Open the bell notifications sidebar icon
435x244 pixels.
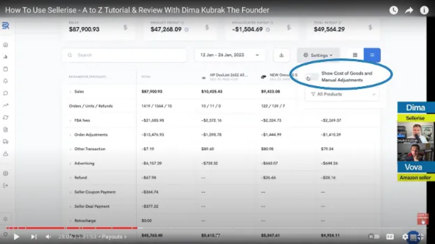pyautogui.click(x=6, y=81)
